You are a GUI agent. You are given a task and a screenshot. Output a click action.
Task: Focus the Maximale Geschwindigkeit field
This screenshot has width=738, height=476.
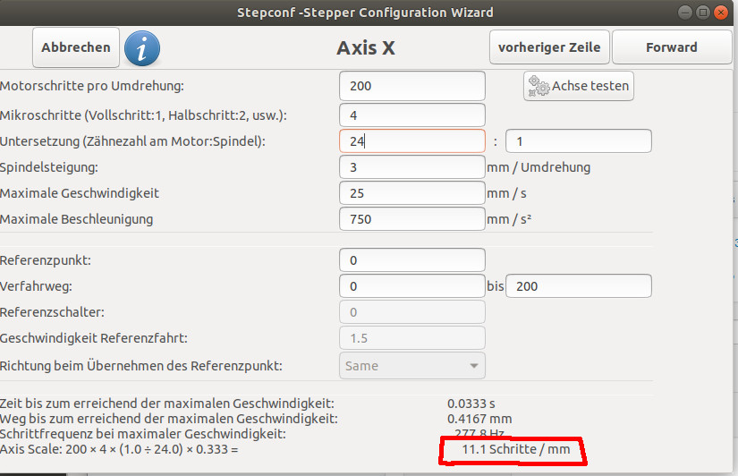click(x=411, y=193)
